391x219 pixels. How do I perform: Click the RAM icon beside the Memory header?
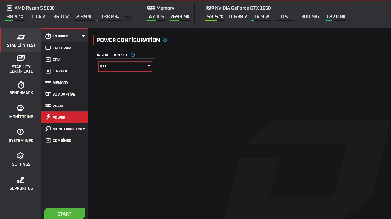tap(151, 8)
